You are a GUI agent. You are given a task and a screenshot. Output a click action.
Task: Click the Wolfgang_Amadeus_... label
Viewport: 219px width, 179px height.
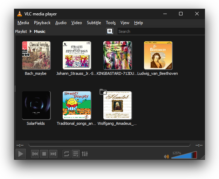(117, 123)
